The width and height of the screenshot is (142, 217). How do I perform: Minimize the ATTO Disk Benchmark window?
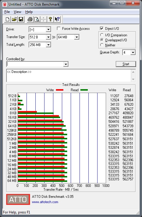114,3
